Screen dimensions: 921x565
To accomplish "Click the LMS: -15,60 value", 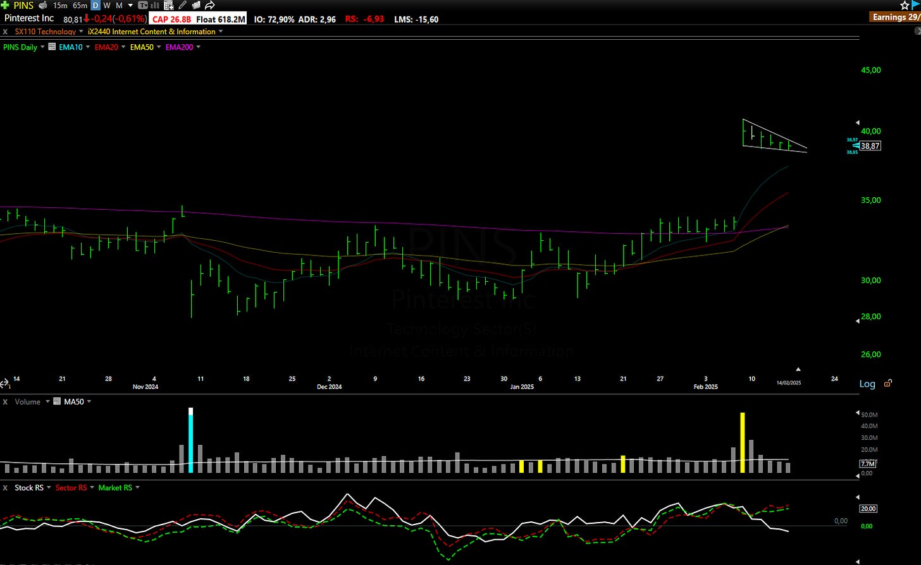I will (416, 20).
